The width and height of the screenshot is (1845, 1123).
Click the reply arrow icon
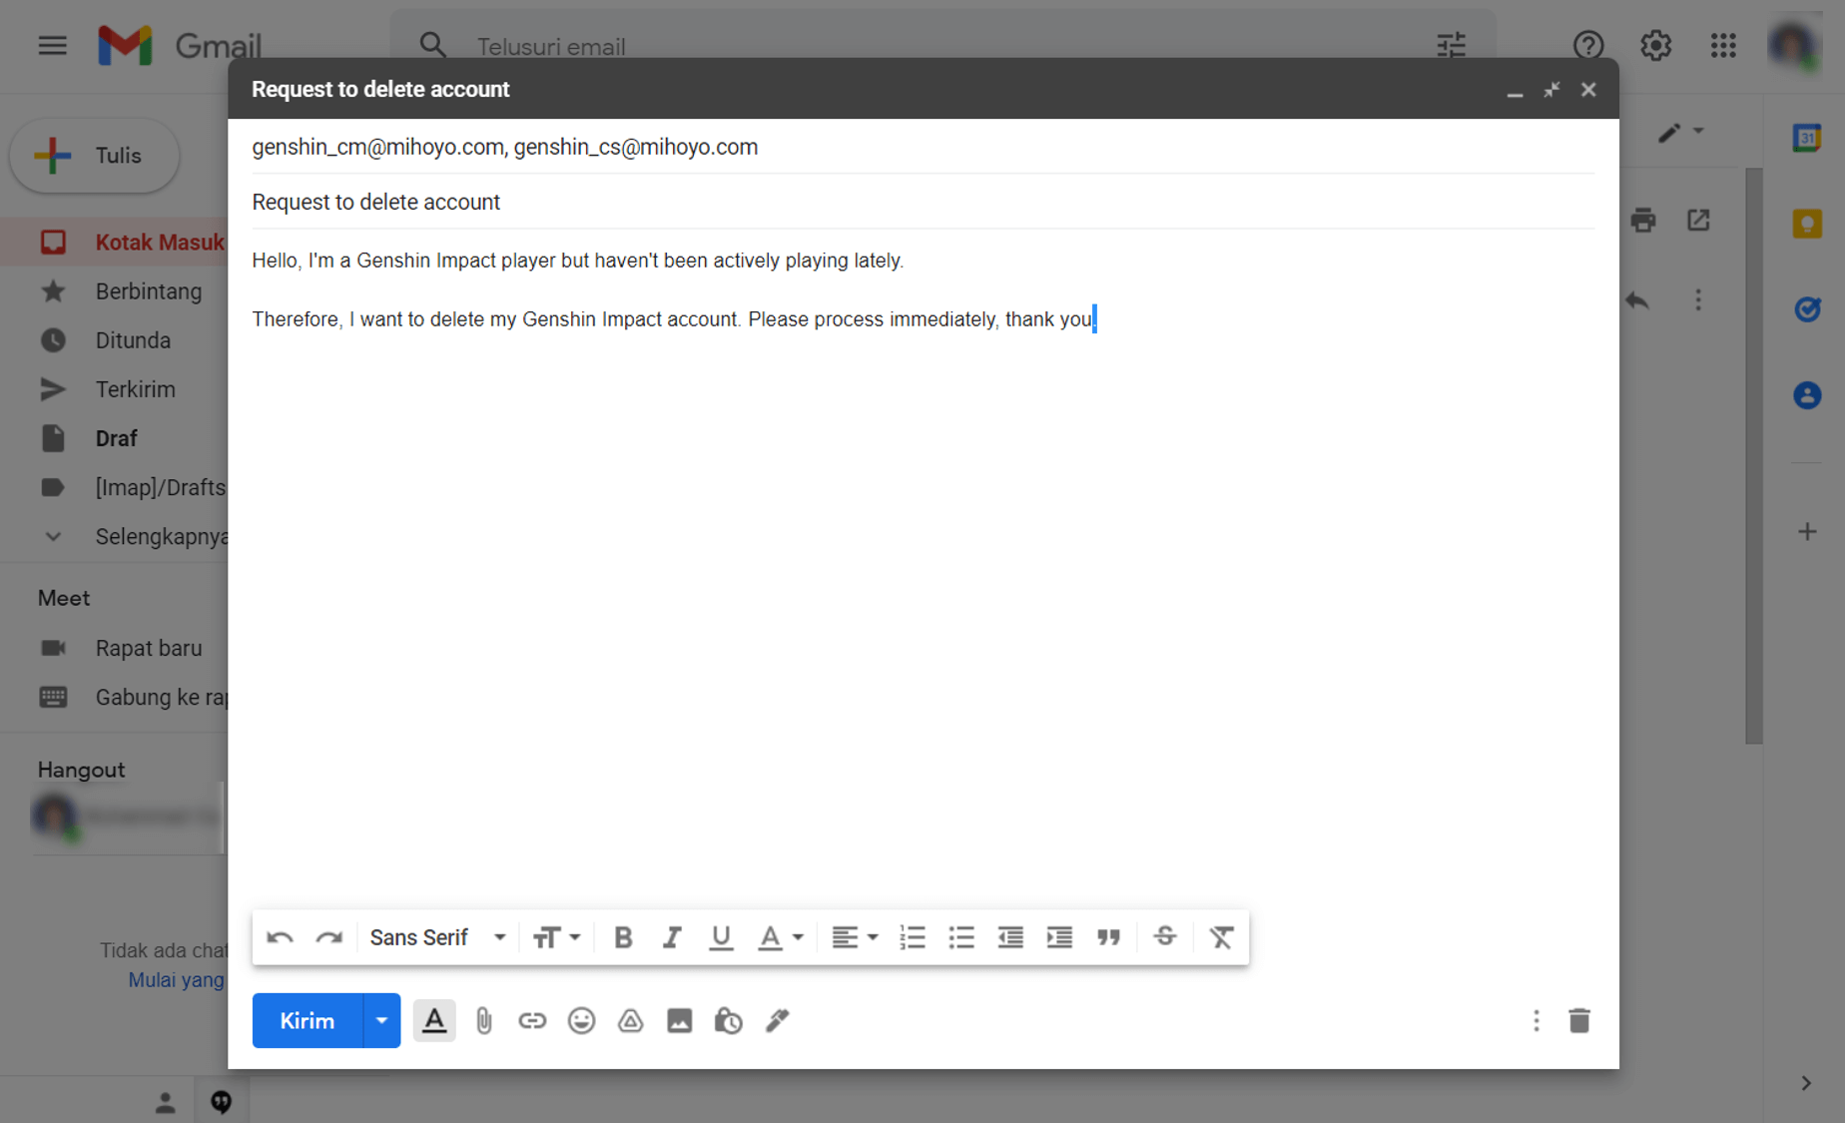coord(1637,300)
